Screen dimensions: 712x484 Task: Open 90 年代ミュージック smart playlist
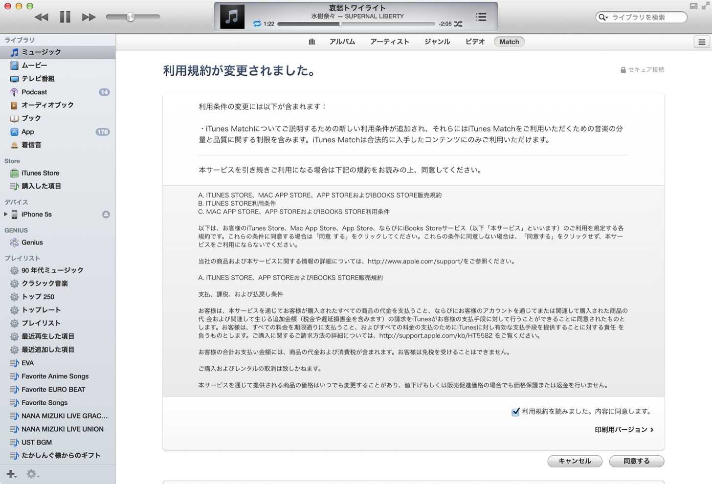tap(58, 270)
